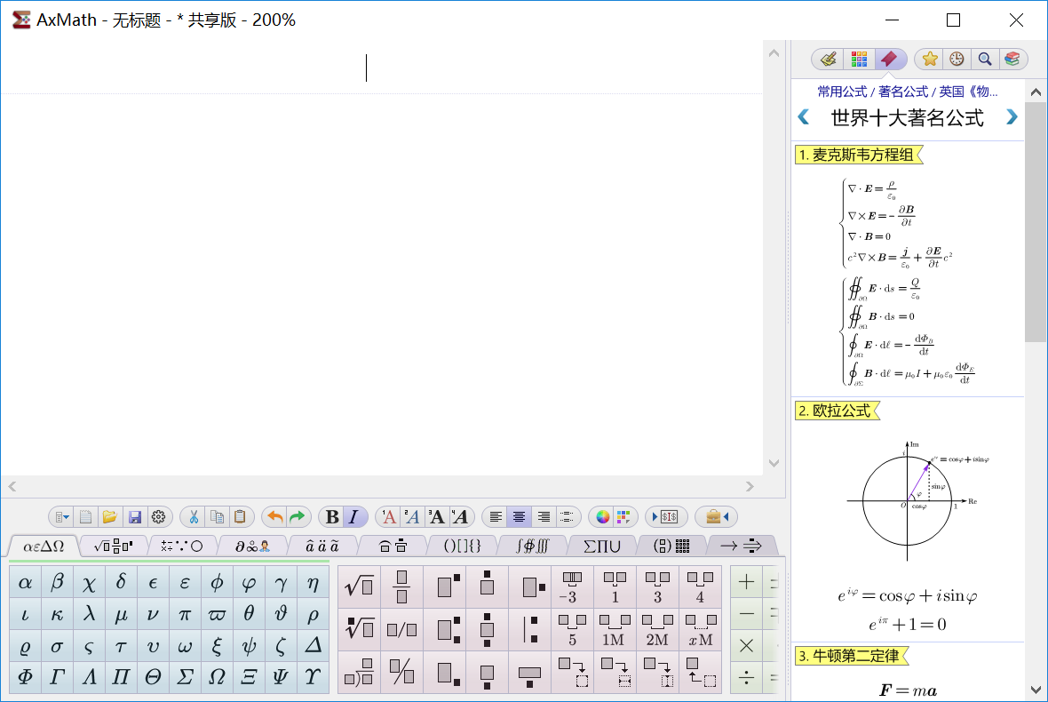Open the ΣΠU big operators tab

tap(602, 546)
